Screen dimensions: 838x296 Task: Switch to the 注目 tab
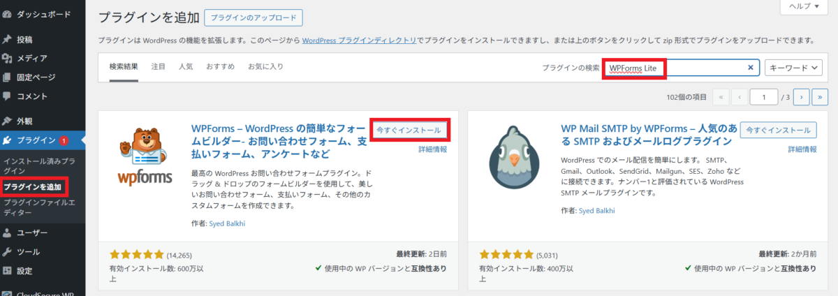coord(159,67)
